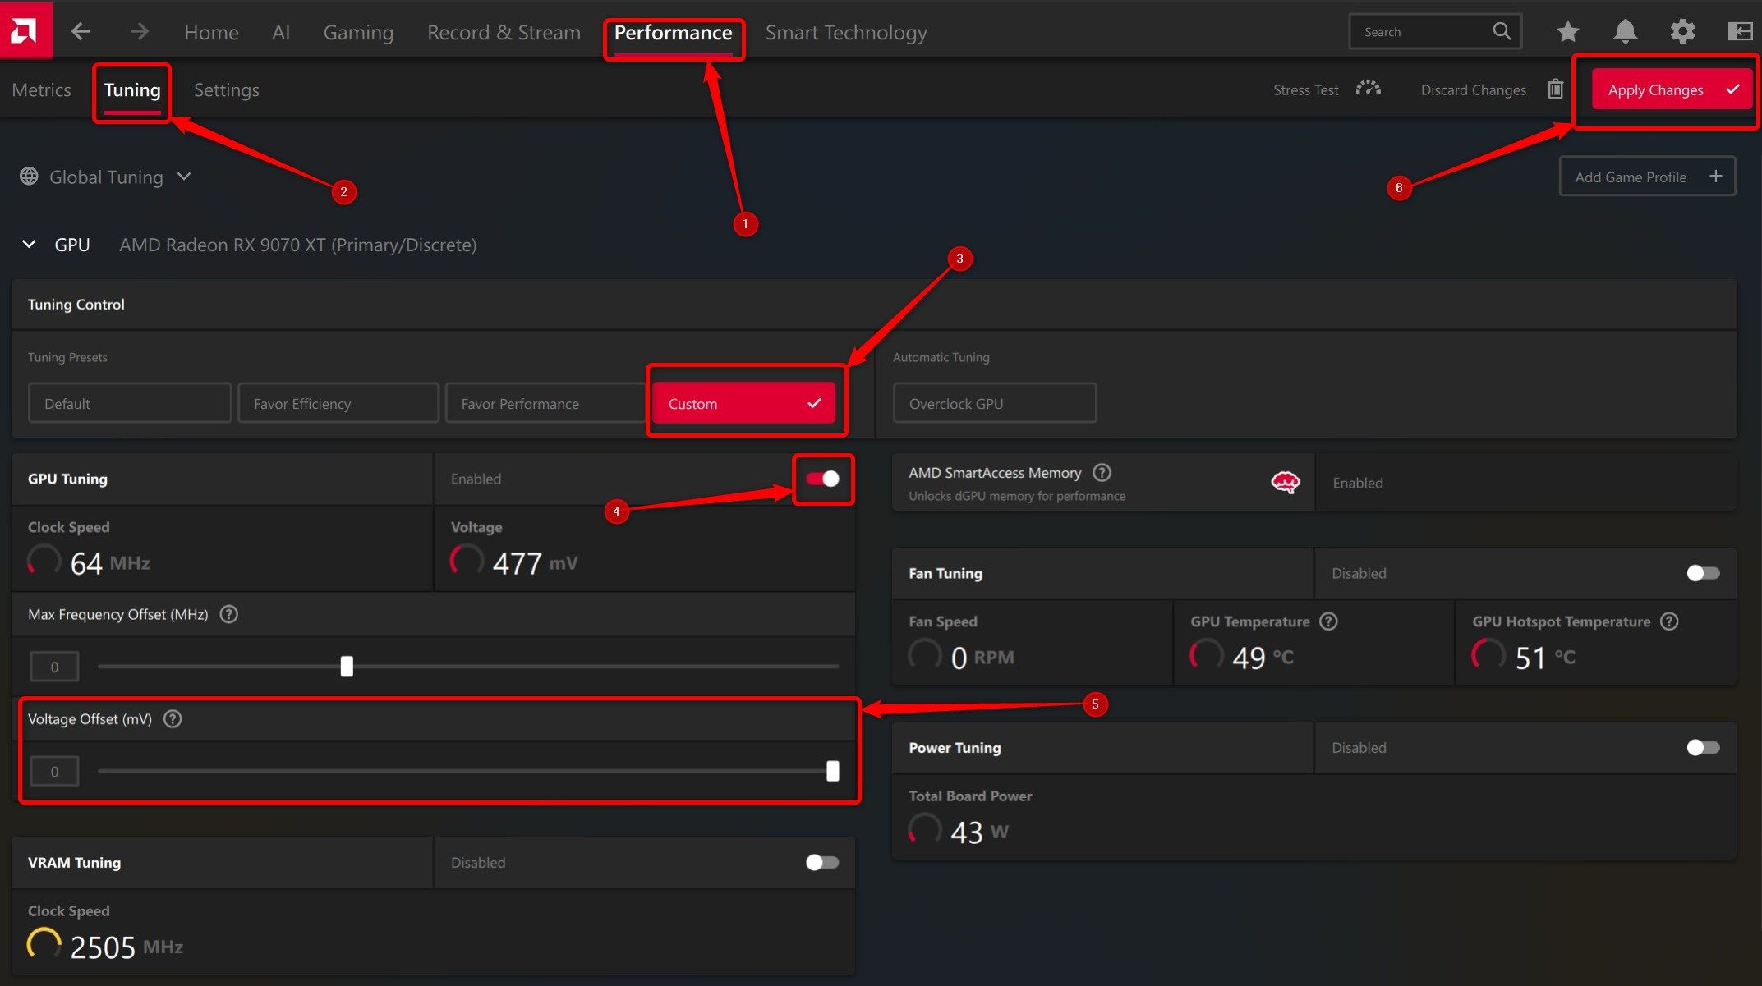Viewport: 1762px width, 986px height.
Task: Click the GPU Temperature help icon
Action: [1329, 621]
